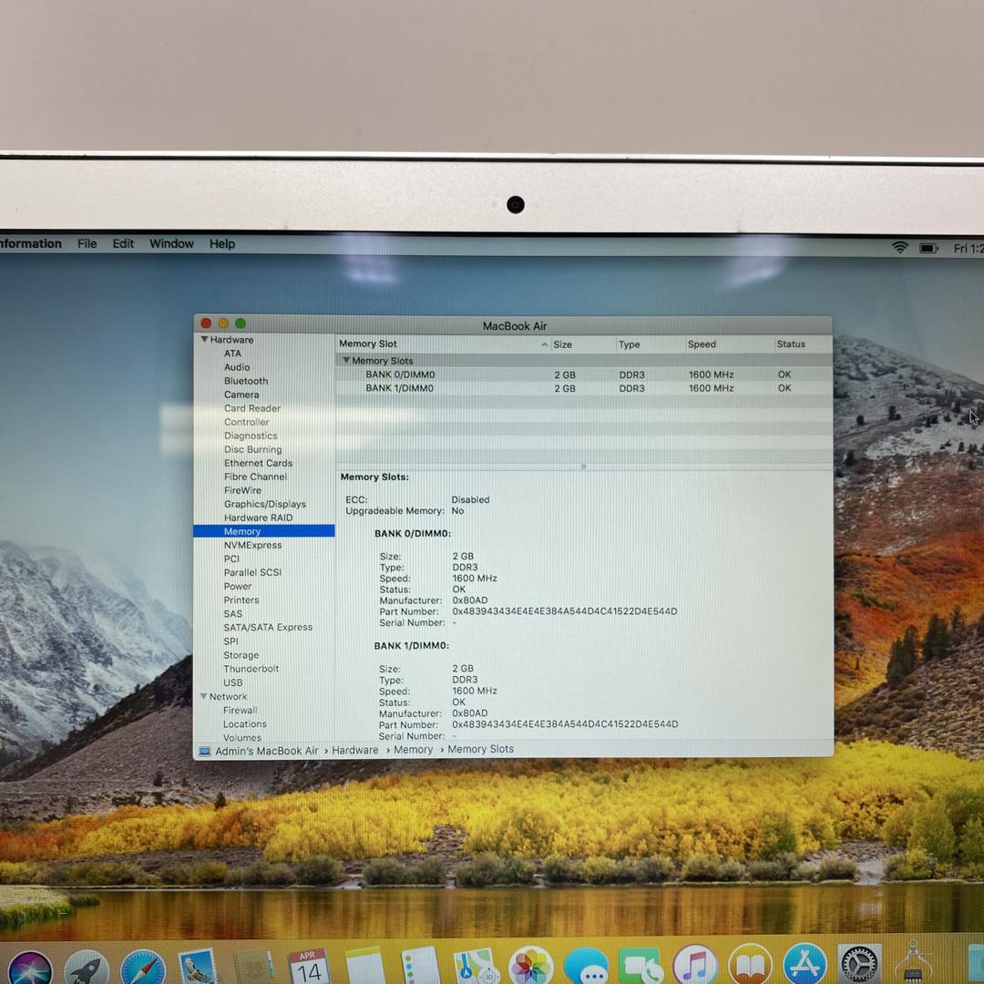Select Ethernet Cards in the sidebar
The image size is (984, 984).
tap(259, 463)
